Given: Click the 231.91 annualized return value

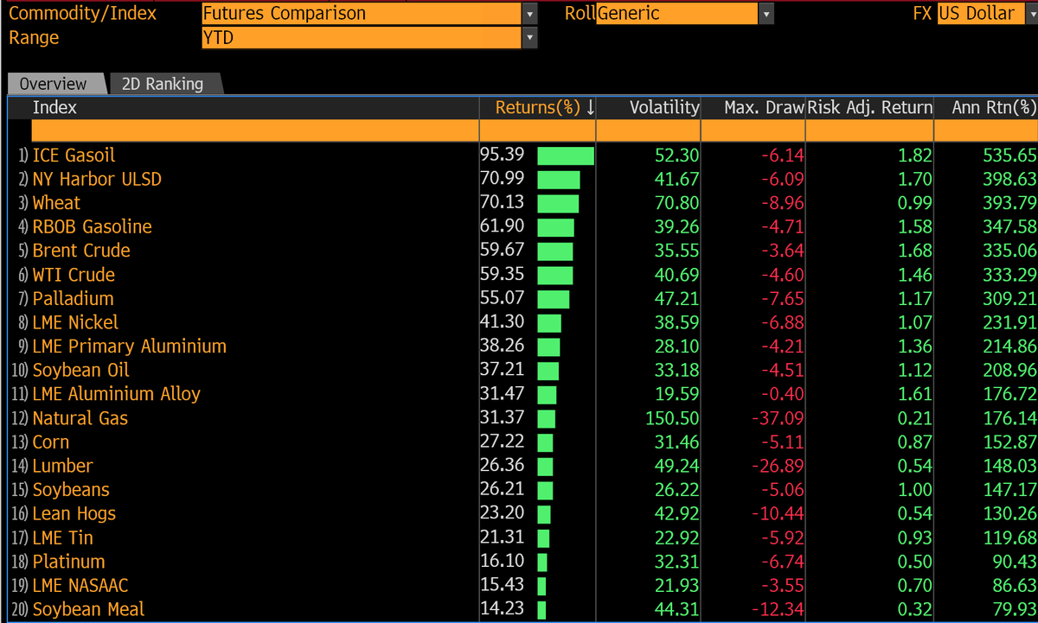Looking at the screenshot, I should [x=1009, y=322].
